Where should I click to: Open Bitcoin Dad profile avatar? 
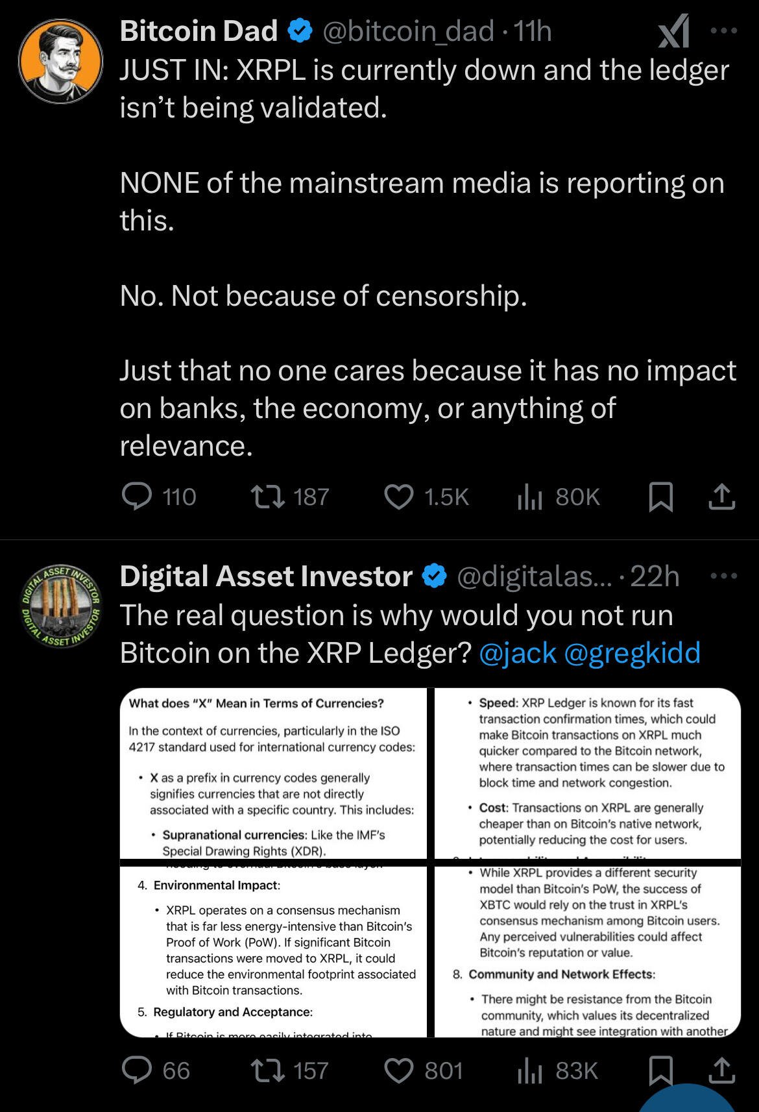pyautogui.click(x=60, y=61)
